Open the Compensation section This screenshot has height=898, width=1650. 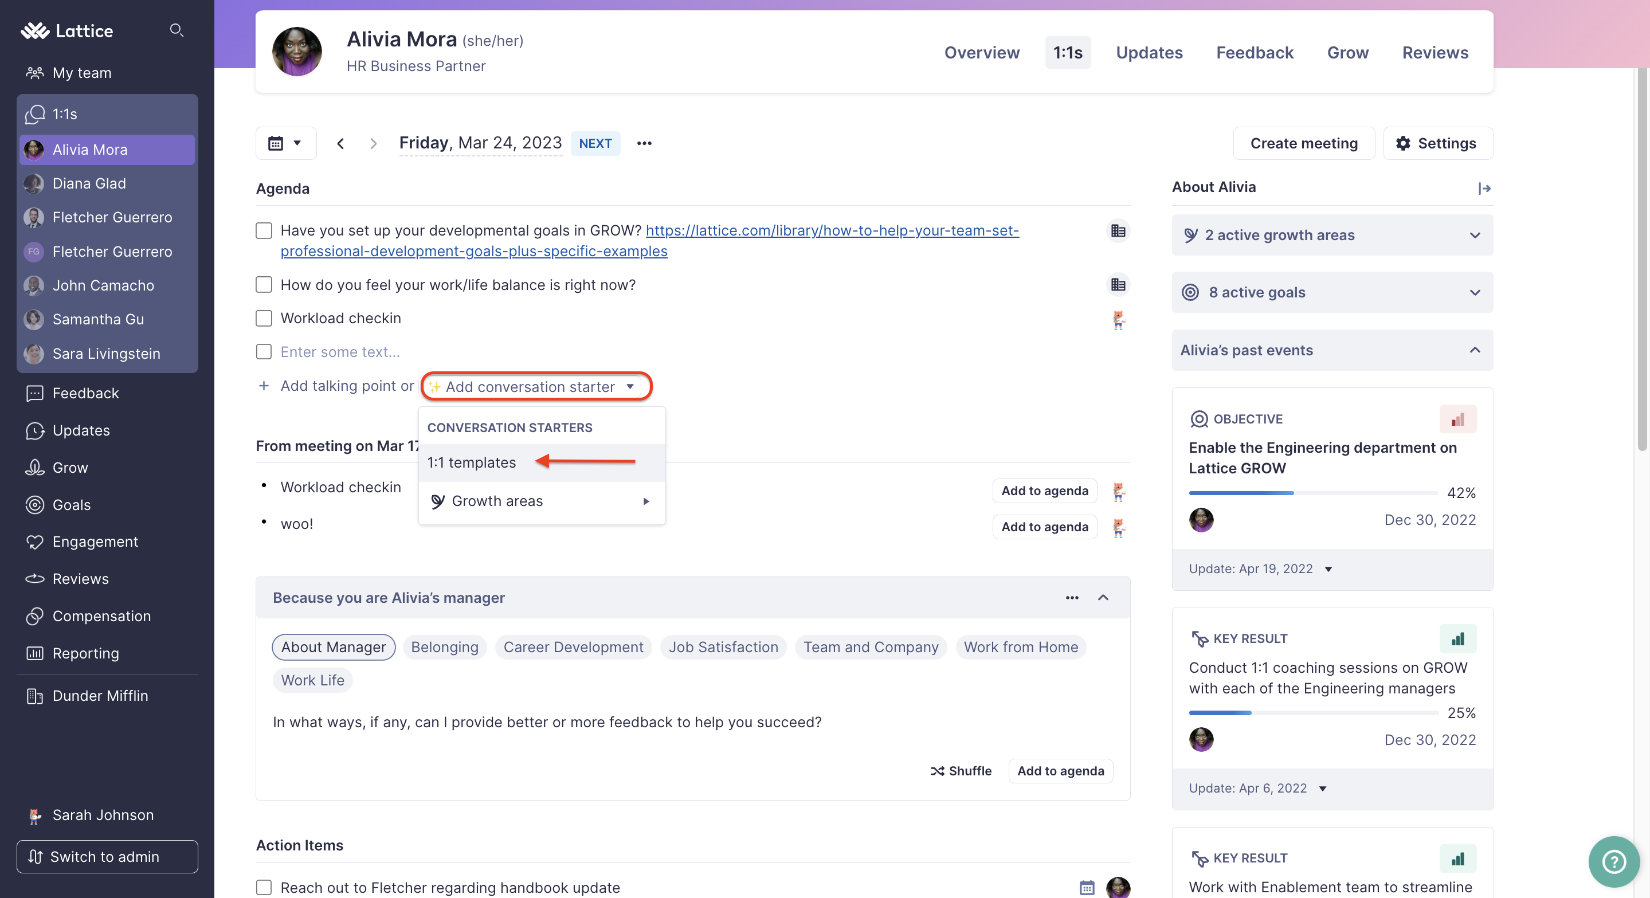click(x=101, y=616)
